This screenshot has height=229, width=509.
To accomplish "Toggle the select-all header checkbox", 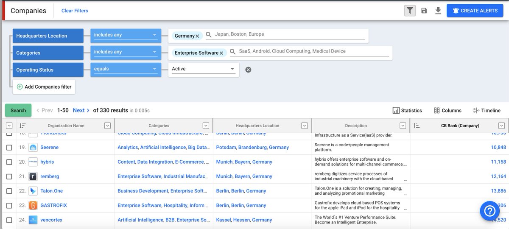I will tap(9, 126).
